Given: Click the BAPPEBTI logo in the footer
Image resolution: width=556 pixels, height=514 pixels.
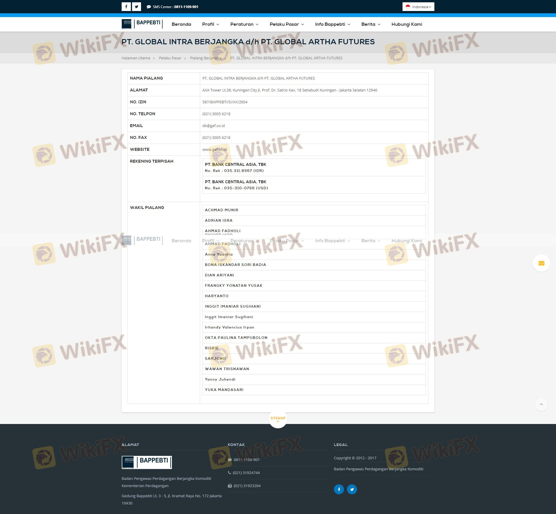Looking at the screenshot, I should click(147, 462).
